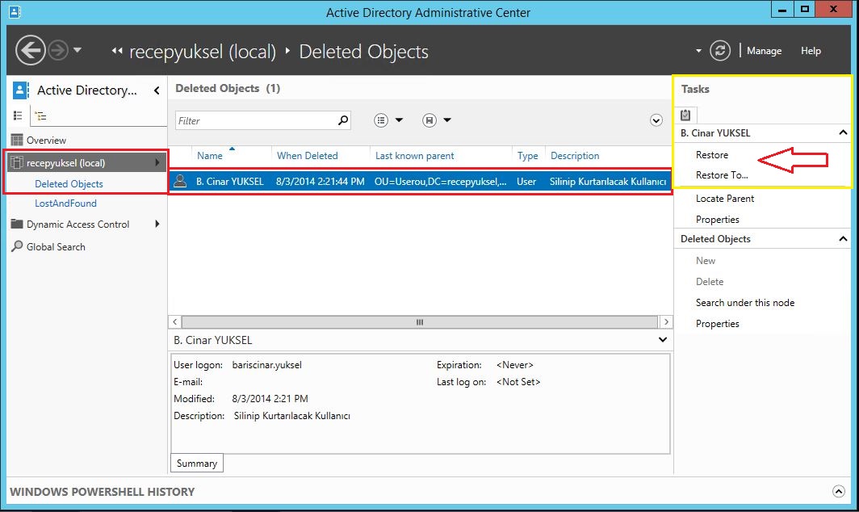Click the Overview grid icon
This screenshot has width=859, height=512.
(17, 140)
